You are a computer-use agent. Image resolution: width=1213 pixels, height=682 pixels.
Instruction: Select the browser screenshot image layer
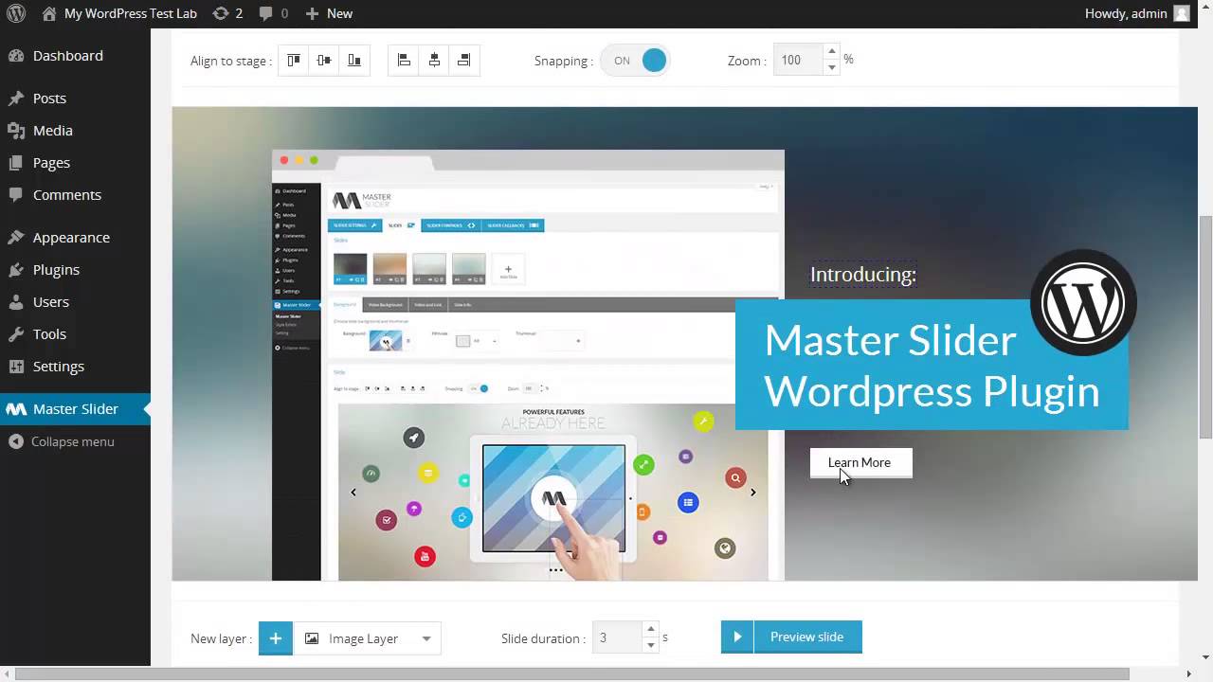[x=528, y=365]
